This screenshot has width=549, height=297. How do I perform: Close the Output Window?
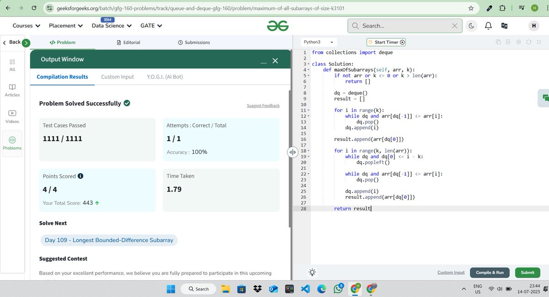pyautogui.click(x=275, y=60)
